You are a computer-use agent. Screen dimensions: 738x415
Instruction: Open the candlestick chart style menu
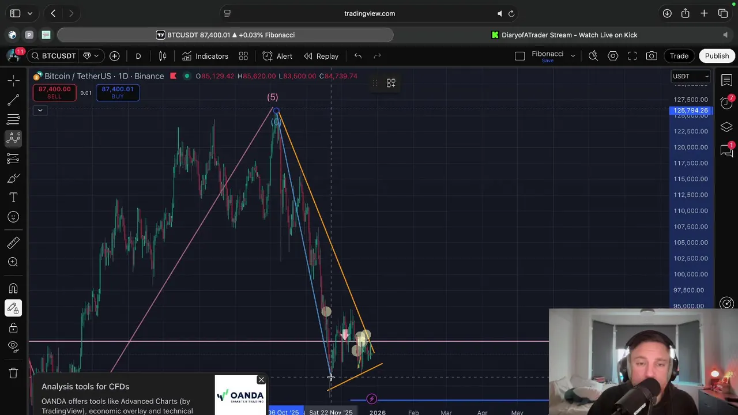click(x=163, y=56)
